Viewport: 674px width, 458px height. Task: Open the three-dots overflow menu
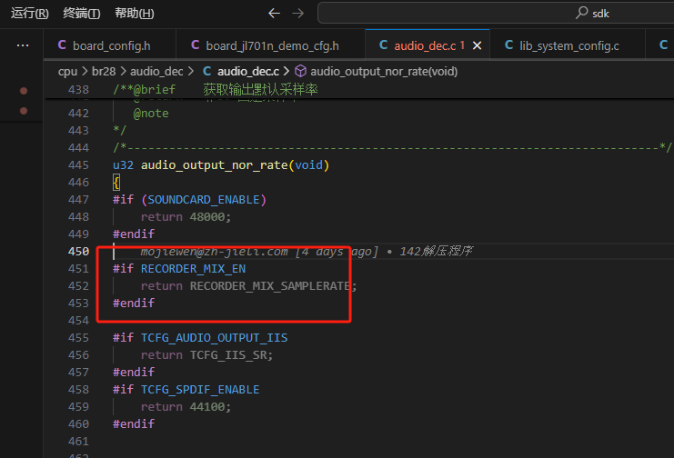(x=23, y=45)
